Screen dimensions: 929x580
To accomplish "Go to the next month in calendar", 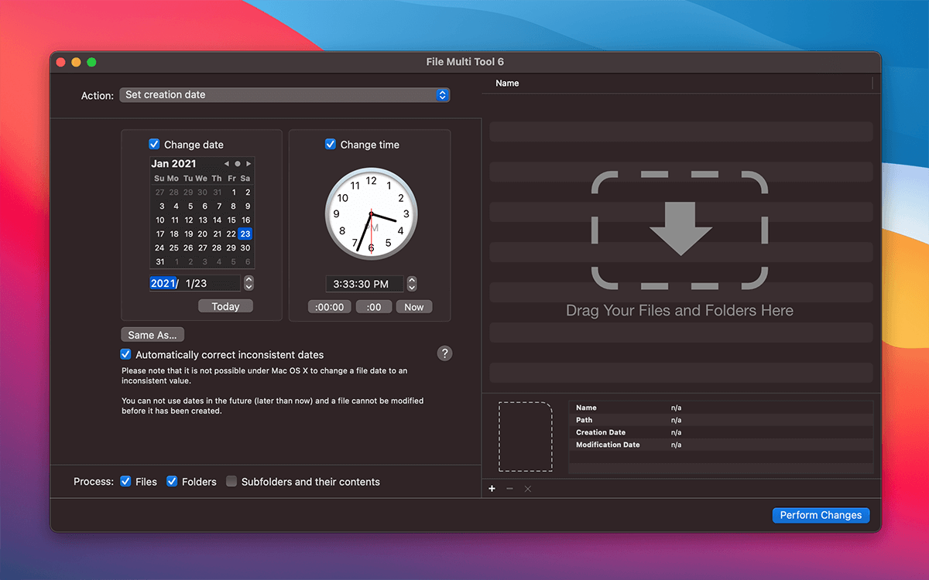I will pos(249,164).
